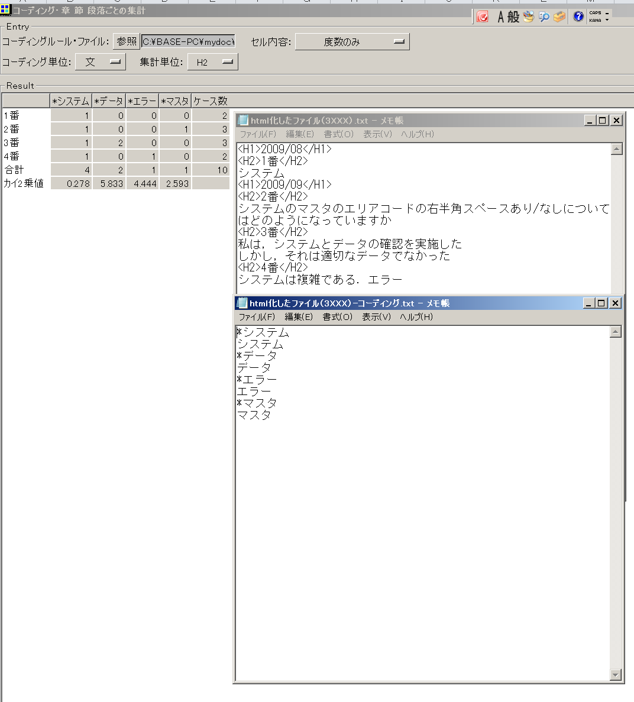Close the コーディング.txt Notepad window

(x=615, y=303)
